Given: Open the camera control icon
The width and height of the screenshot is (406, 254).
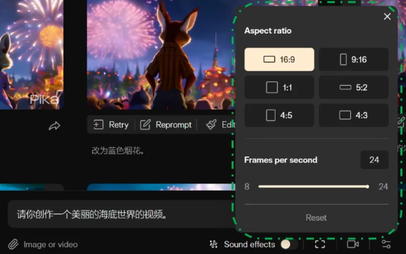Looking at the screenshot, I should click(353, 244).
